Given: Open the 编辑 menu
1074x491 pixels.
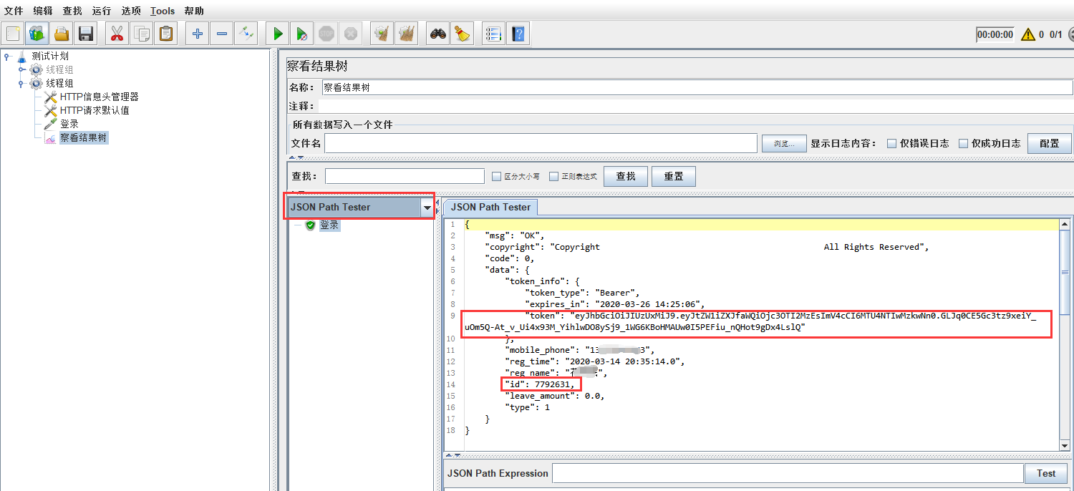Looking at the screenshot, I should pyautogui.click(x=43, y=11).
